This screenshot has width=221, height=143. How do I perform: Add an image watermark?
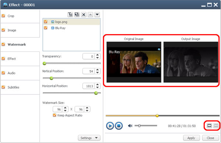click(77, 14)
